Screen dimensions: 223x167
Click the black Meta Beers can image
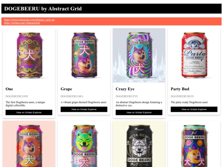(x=139, y=144)
